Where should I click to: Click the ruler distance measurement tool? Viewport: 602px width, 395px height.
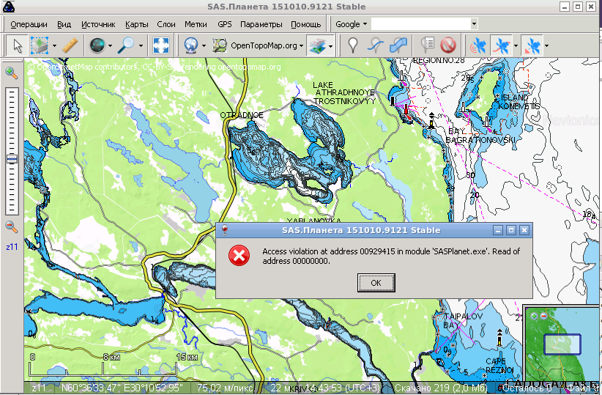(70, 45)
